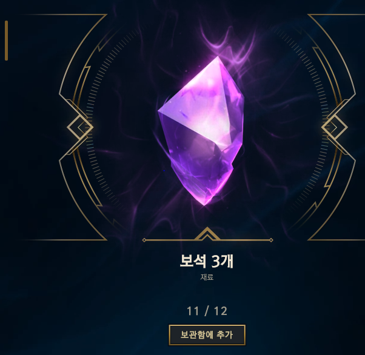Click the left previous-item card panel
This screenshot has width=365, height=355.
(53, 127)
